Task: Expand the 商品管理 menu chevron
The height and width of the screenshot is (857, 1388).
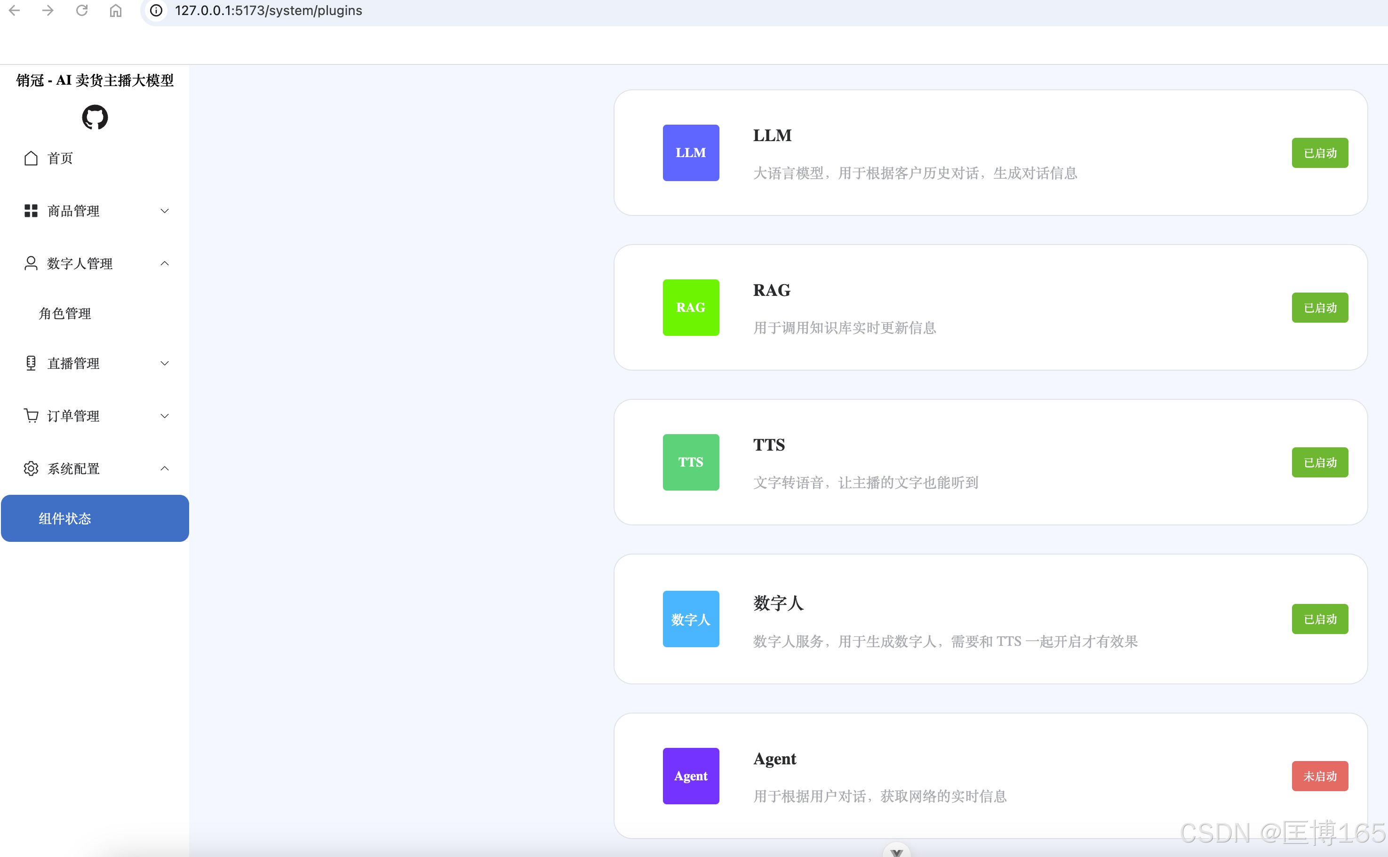Action: (164, 211)
